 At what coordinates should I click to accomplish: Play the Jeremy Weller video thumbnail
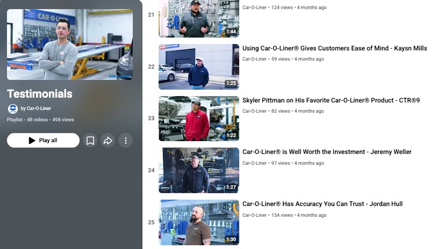pyautogui.click(x=198, y=170)
